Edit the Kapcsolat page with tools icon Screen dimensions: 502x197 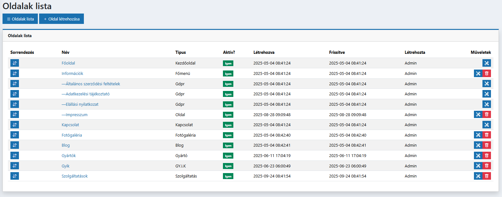(487, 125)
